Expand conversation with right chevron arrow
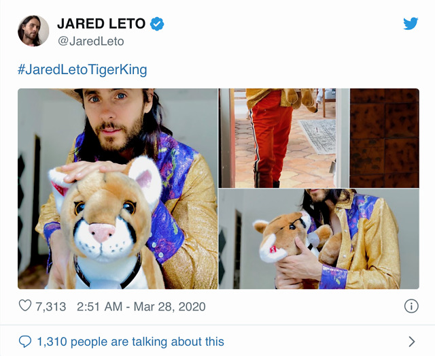The image size is (435, 356). [x=412, y=342]
